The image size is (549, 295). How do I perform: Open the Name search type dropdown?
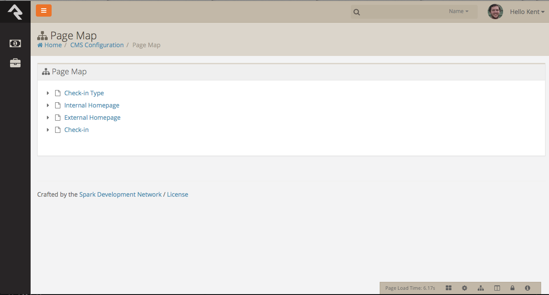pos(458,11)
